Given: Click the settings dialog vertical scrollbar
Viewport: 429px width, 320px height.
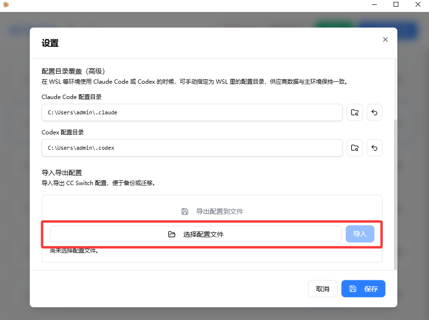Looking at the screenshot, I should click(395, 191).
